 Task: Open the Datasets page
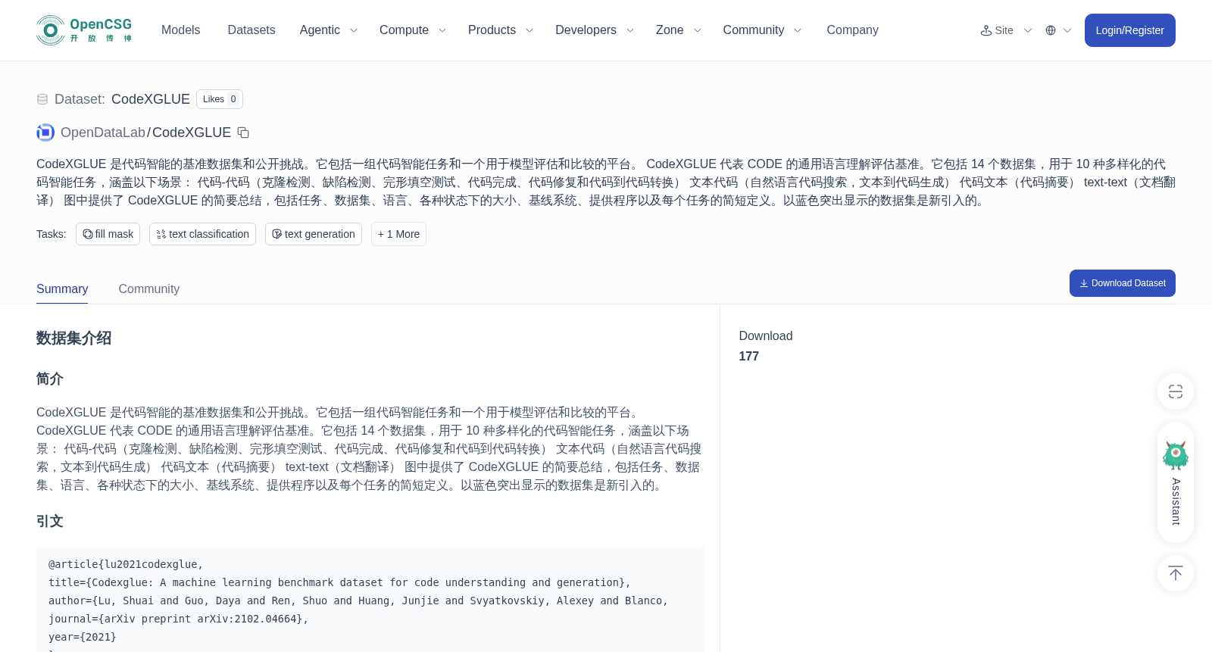coord(251,30)
